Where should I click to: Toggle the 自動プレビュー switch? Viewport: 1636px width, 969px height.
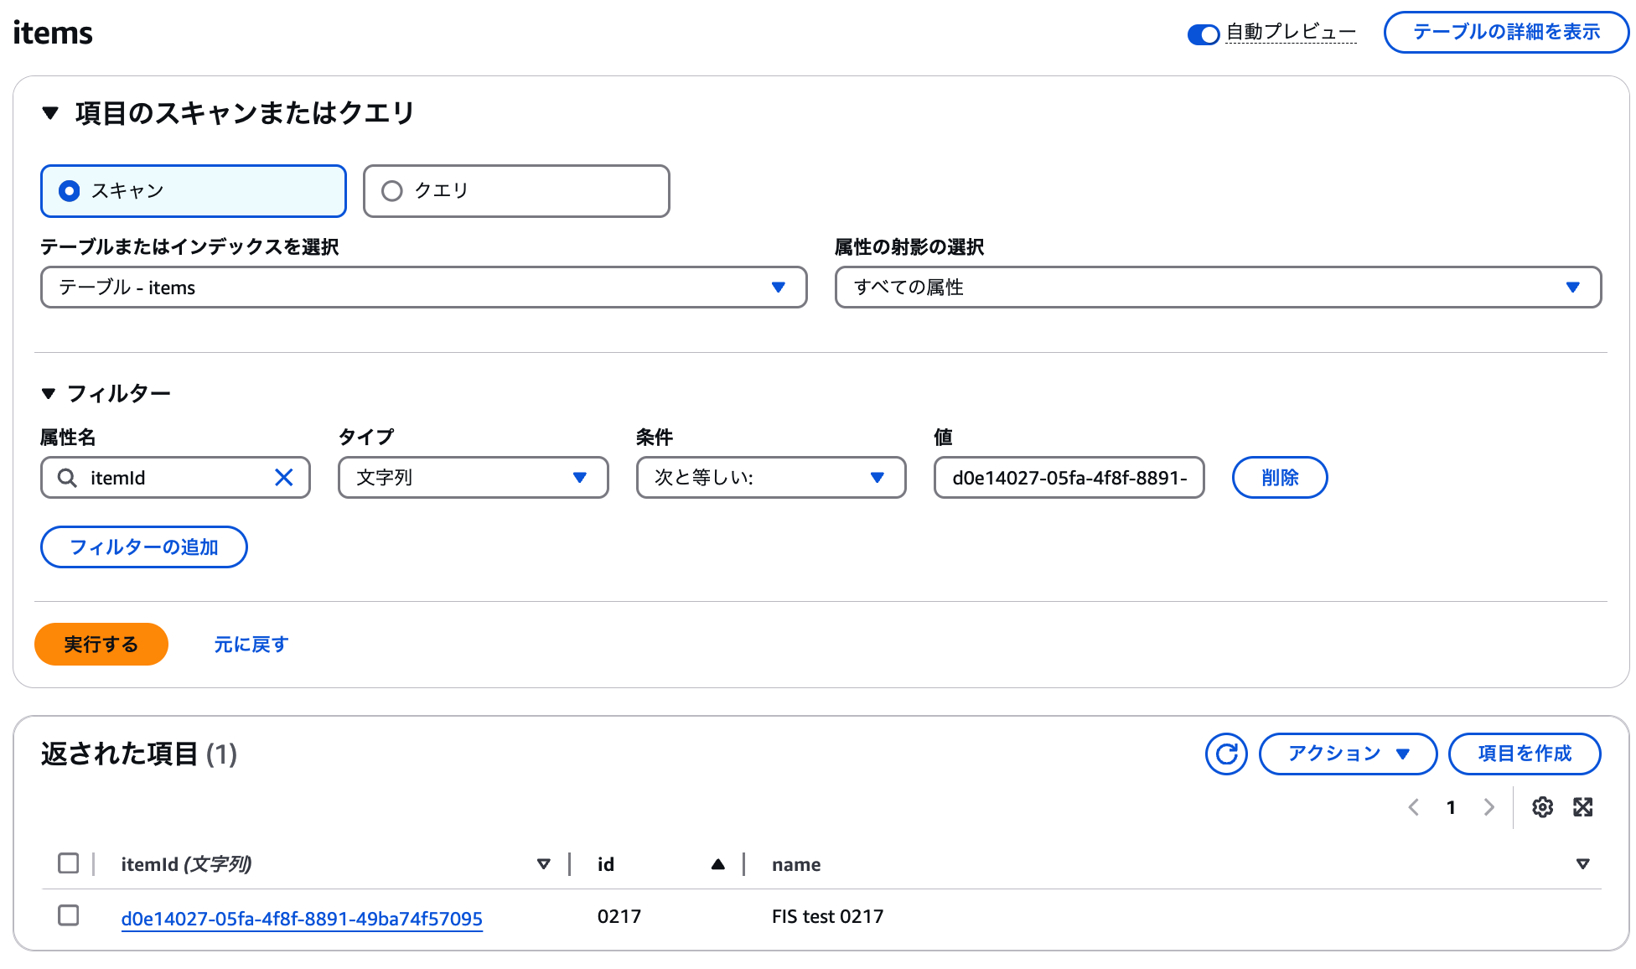coord(1203,34)
